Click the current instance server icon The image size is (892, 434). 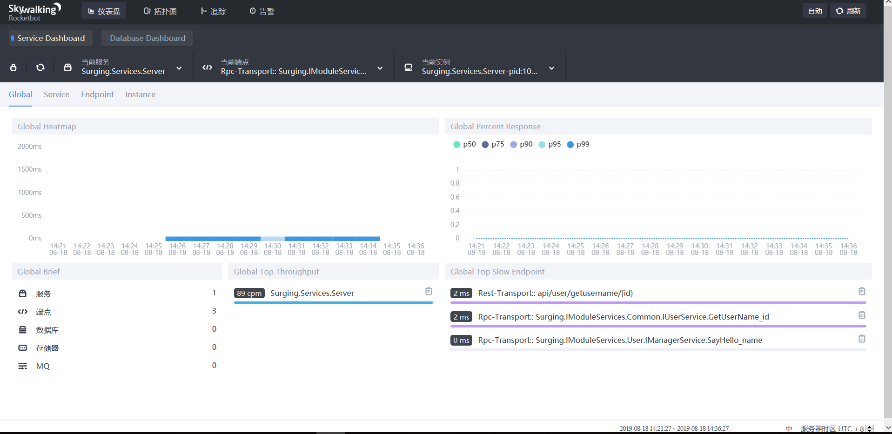coord(409,67)
